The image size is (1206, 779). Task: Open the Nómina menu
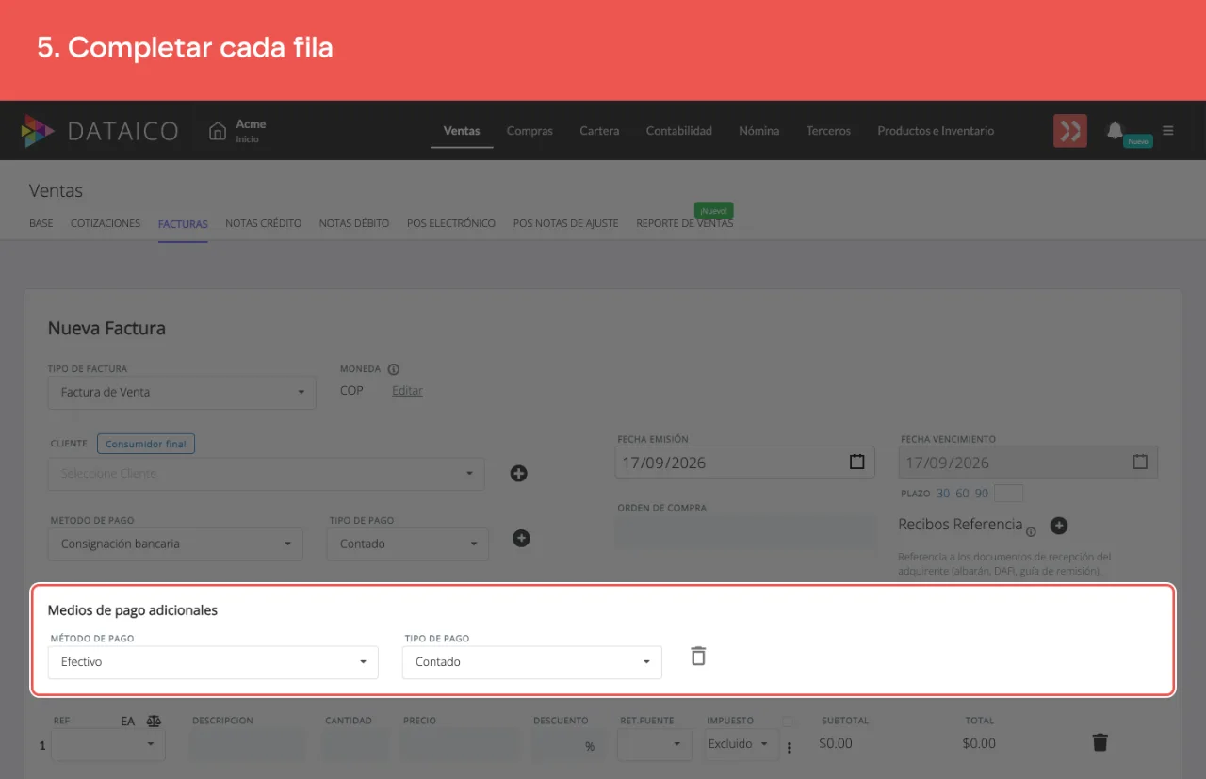pyautogui.click(x=759, y=131)
